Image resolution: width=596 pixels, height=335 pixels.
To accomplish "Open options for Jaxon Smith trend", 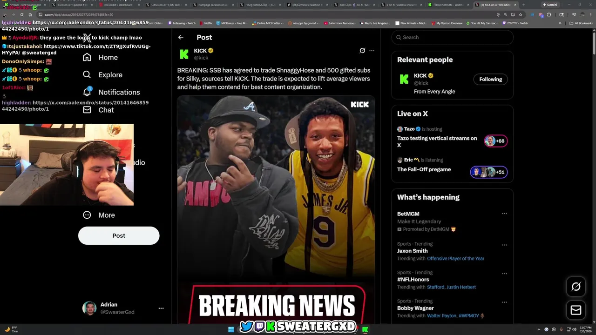I will (x=504, y=245).
